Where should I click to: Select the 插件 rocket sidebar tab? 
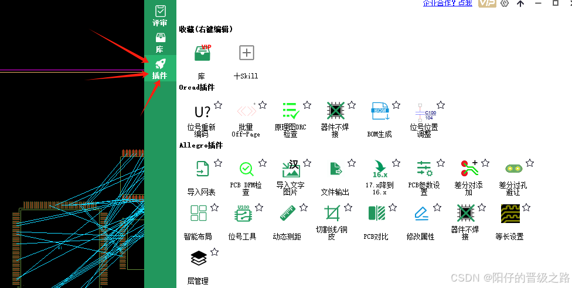coord(160,68)
